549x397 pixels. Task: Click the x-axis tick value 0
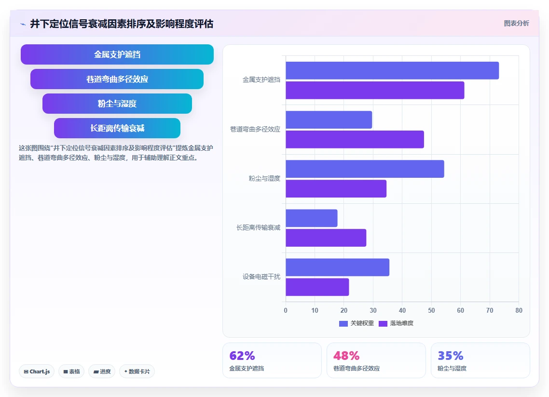[x=286, y=311]
